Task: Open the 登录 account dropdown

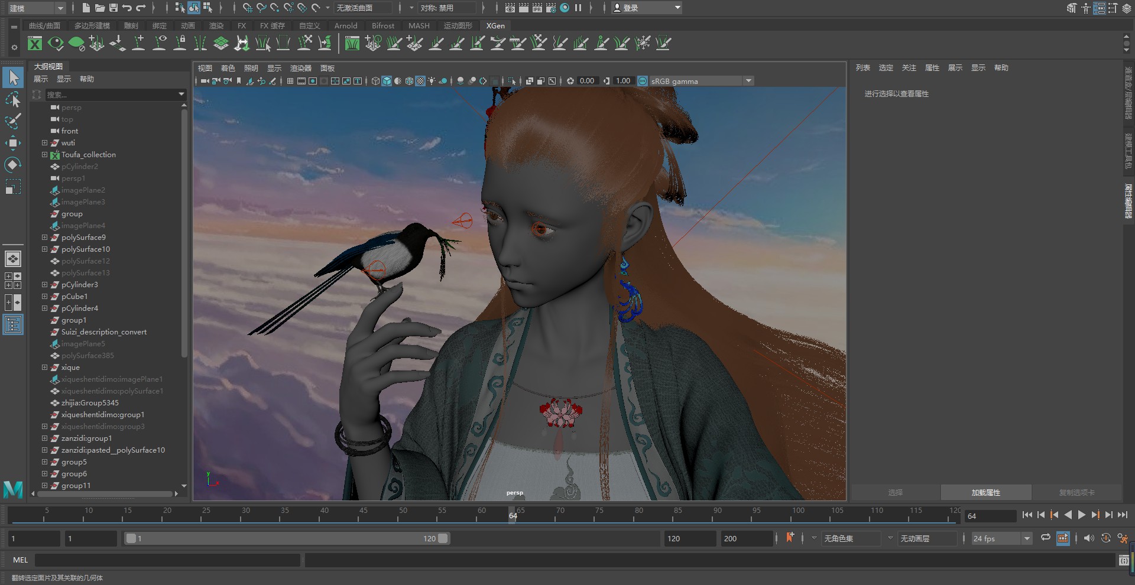Action: [x=647, y=8]
